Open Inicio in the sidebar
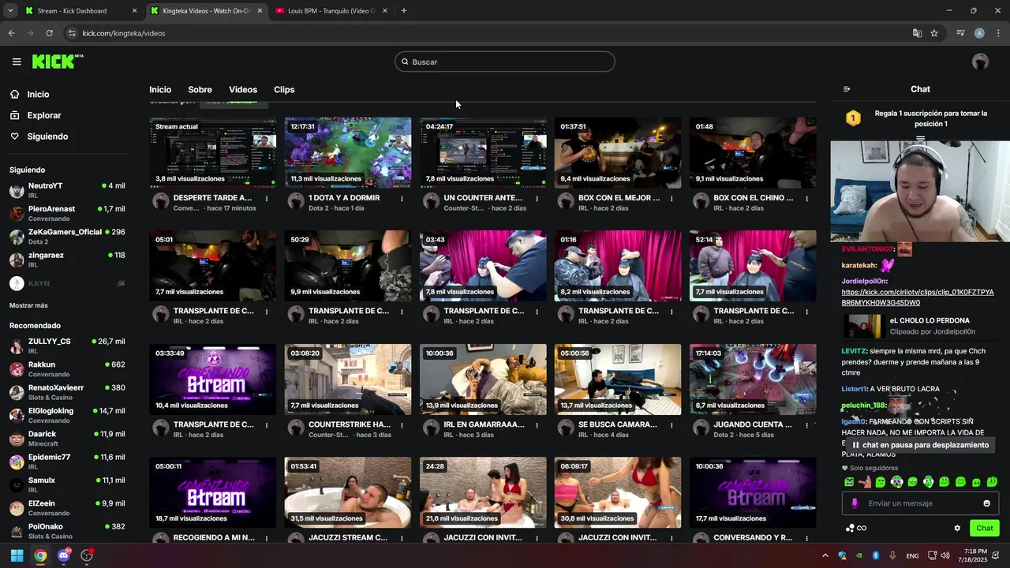 click(38, 94)
